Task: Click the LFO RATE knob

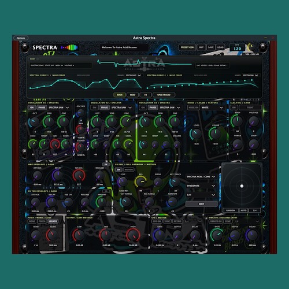Action: 160,235
